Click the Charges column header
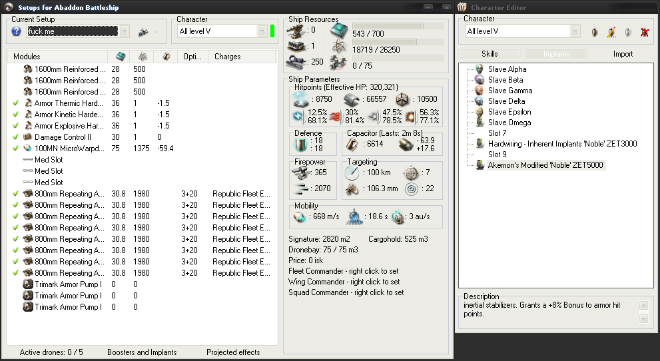The image size is (660, 361). point(242,57)
